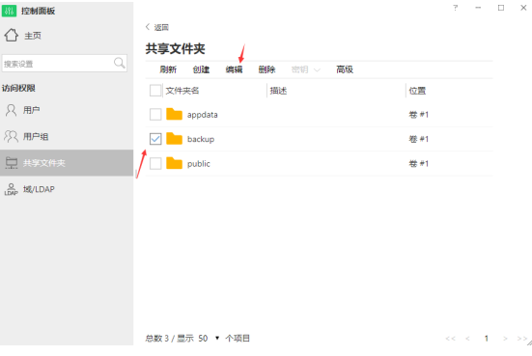Click 编辑 in the toolbar
Image resolution: width=532 pixels, height=356 pixels.
(x=234, y=69)
